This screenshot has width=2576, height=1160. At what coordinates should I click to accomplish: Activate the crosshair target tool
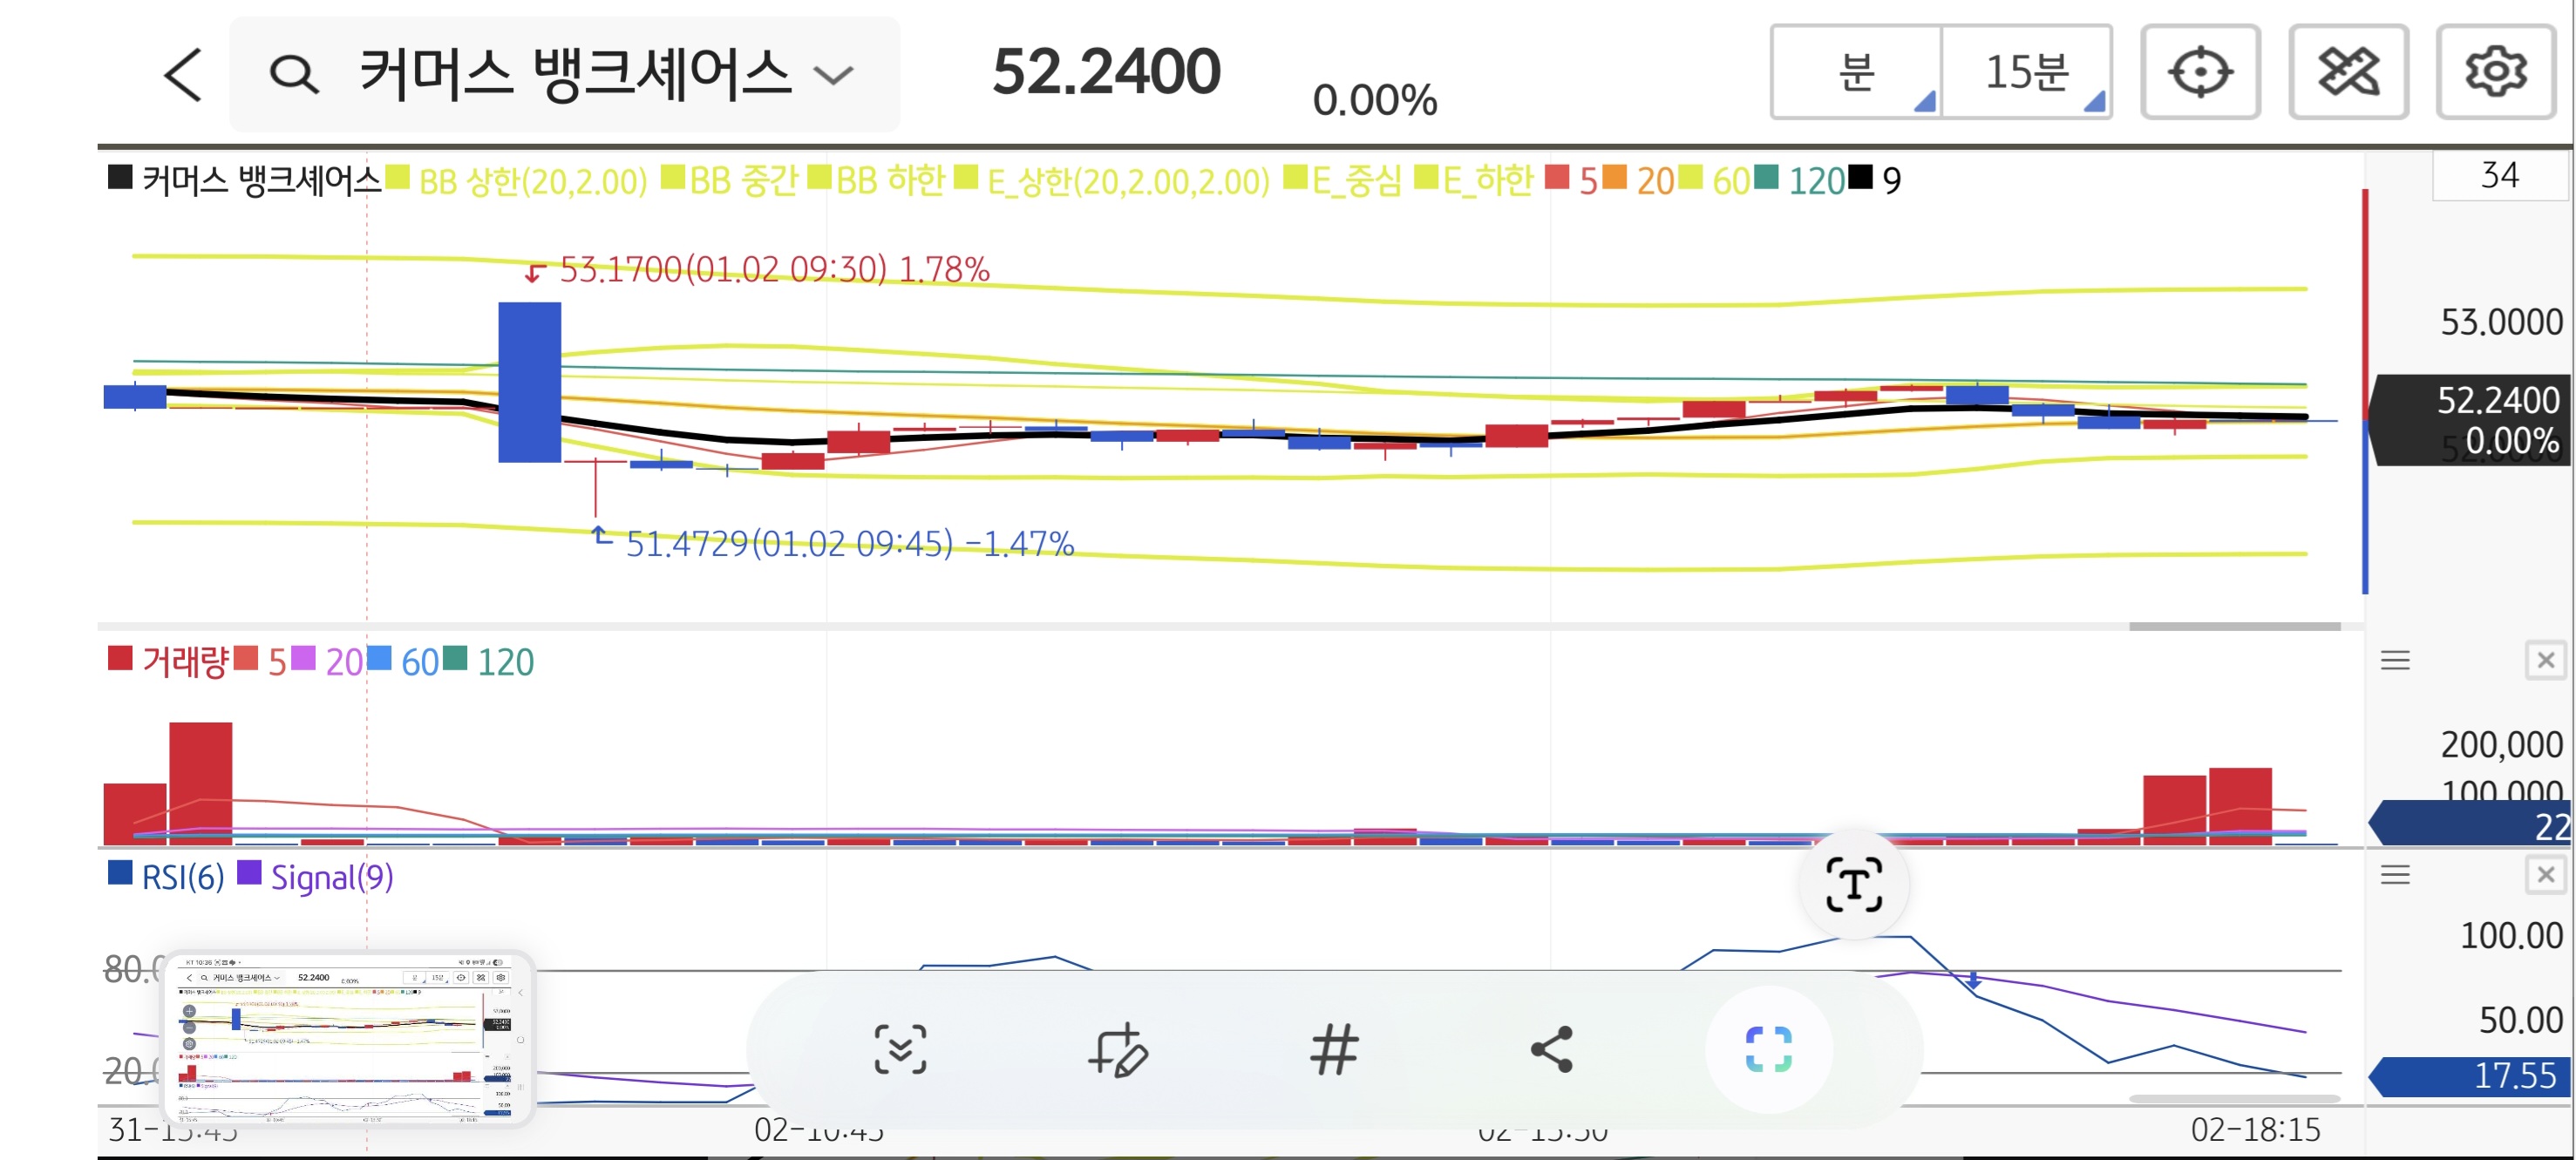(x=2199, y=72)
